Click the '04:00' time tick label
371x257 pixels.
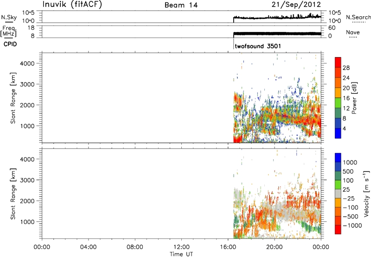(x=88, y=247)
